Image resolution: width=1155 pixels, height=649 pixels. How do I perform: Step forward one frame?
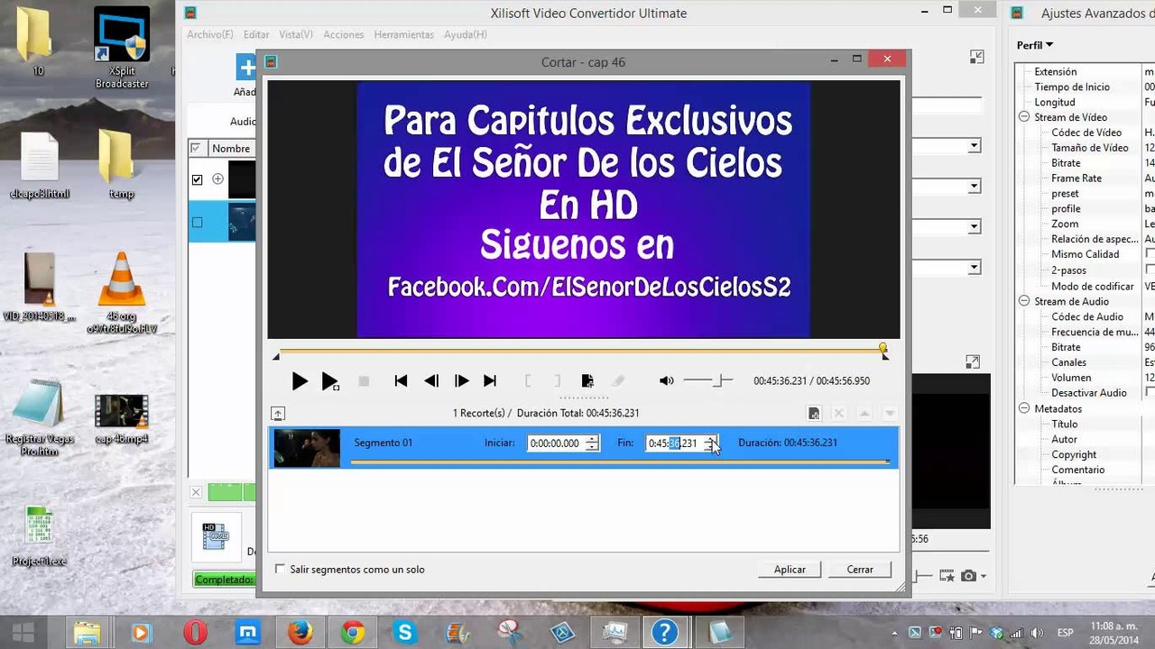[x=461, y=381]
